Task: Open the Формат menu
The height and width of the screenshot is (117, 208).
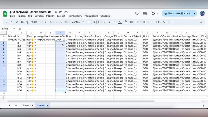Action: click(50, 16)
